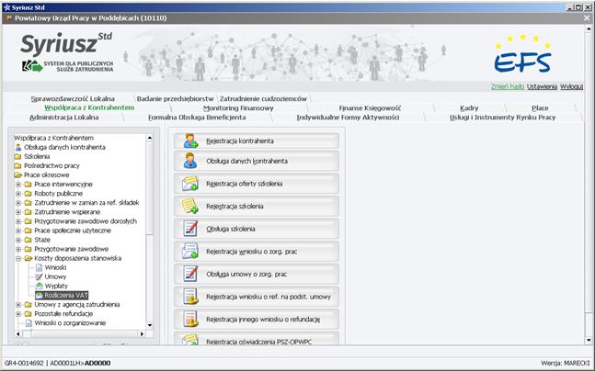The image size is (595, 371).
Task: Click the Rejestracja innego wniosku o refundację icon
Action: click(190, 319)
